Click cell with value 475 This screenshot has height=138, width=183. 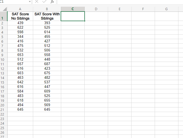pos(20,46)
